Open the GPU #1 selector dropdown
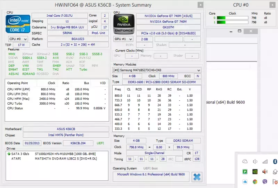Image resolution: width=278 pixels, height=188 pixels. coord(123,39)
